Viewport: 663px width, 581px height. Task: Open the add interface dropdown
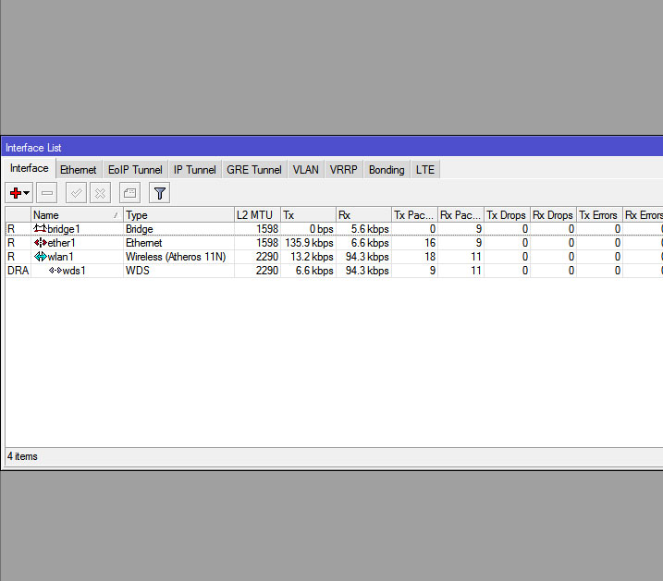tap(19, 193)
